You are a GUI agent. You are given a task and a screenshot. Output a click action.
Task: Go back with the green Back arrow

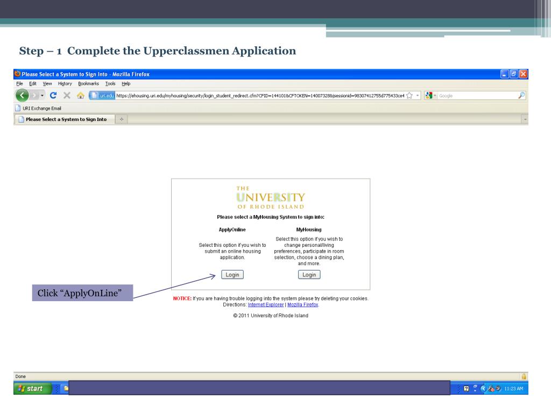pos(22,95)
